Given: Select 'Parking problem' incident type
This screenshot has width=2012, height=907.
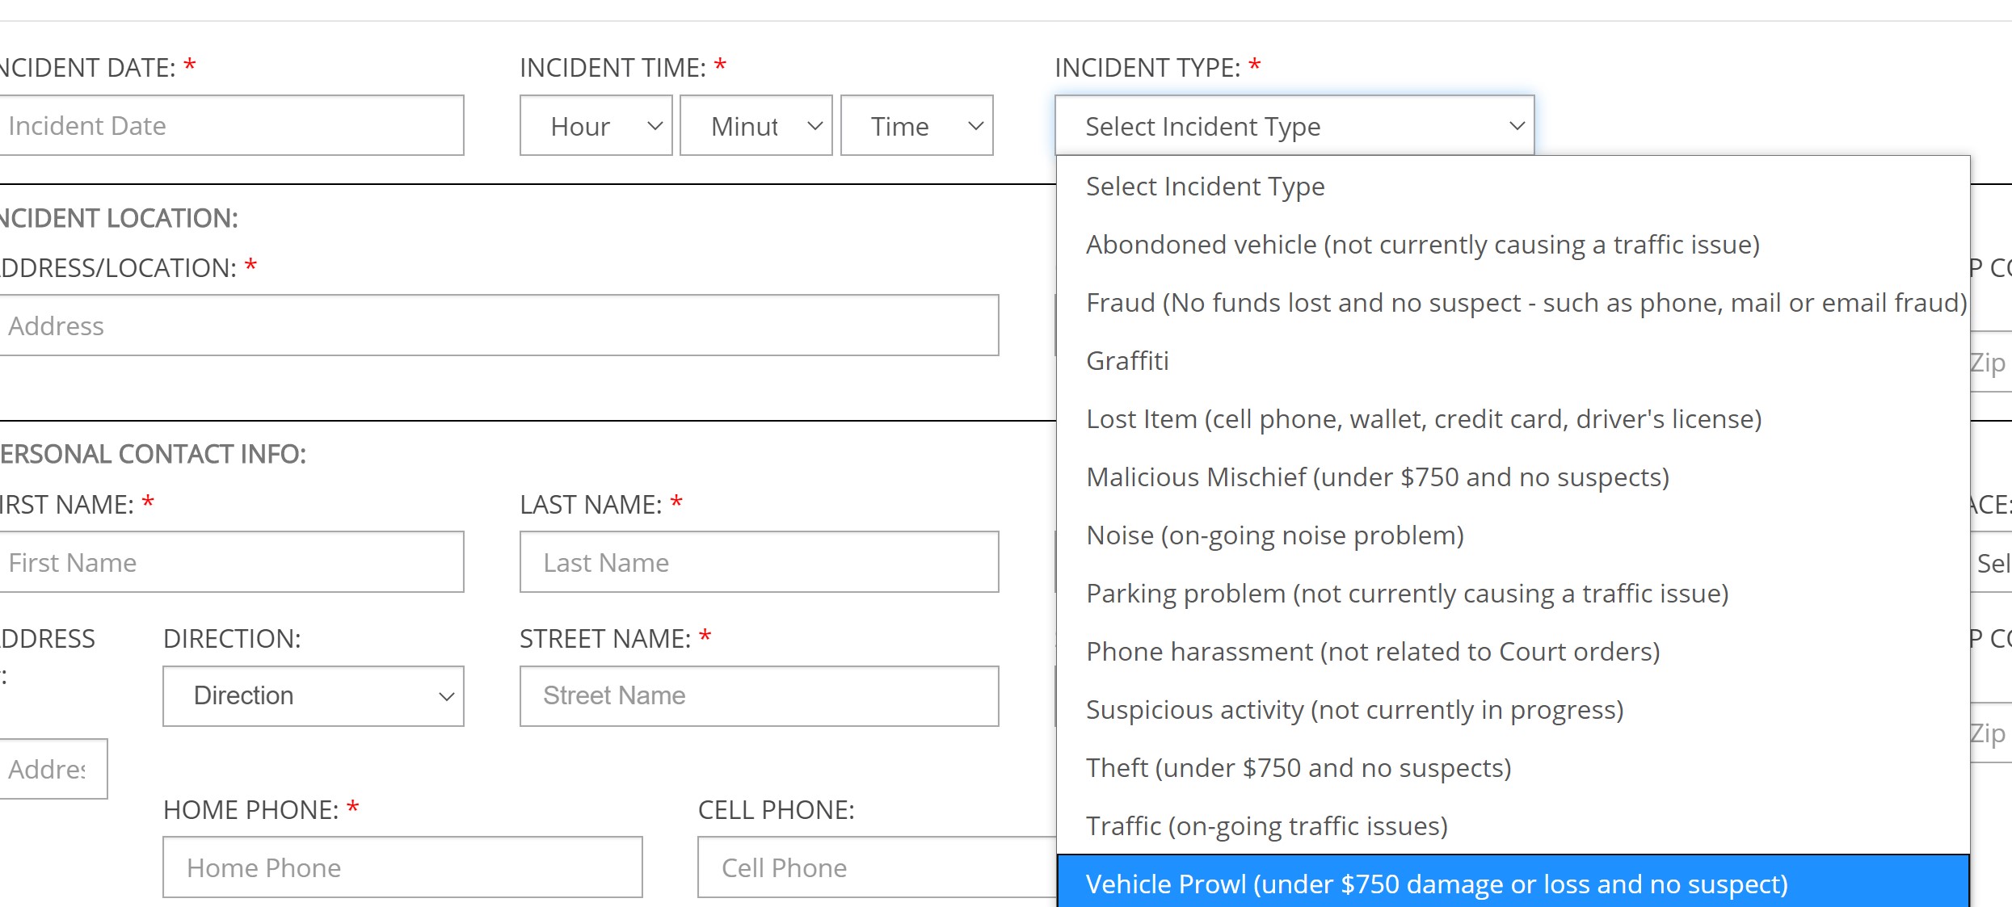Looking at the screenshot, I should point(1408,593).
